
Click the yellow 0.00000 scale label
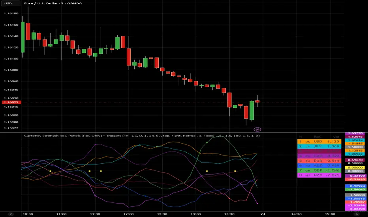pos(355,168)
